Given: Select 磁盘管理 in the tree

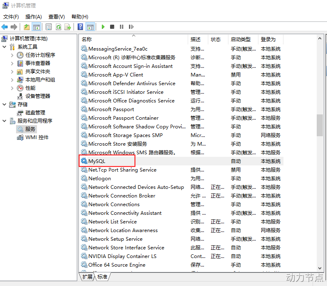Looking at the screenshot, I should pos(35,113).
